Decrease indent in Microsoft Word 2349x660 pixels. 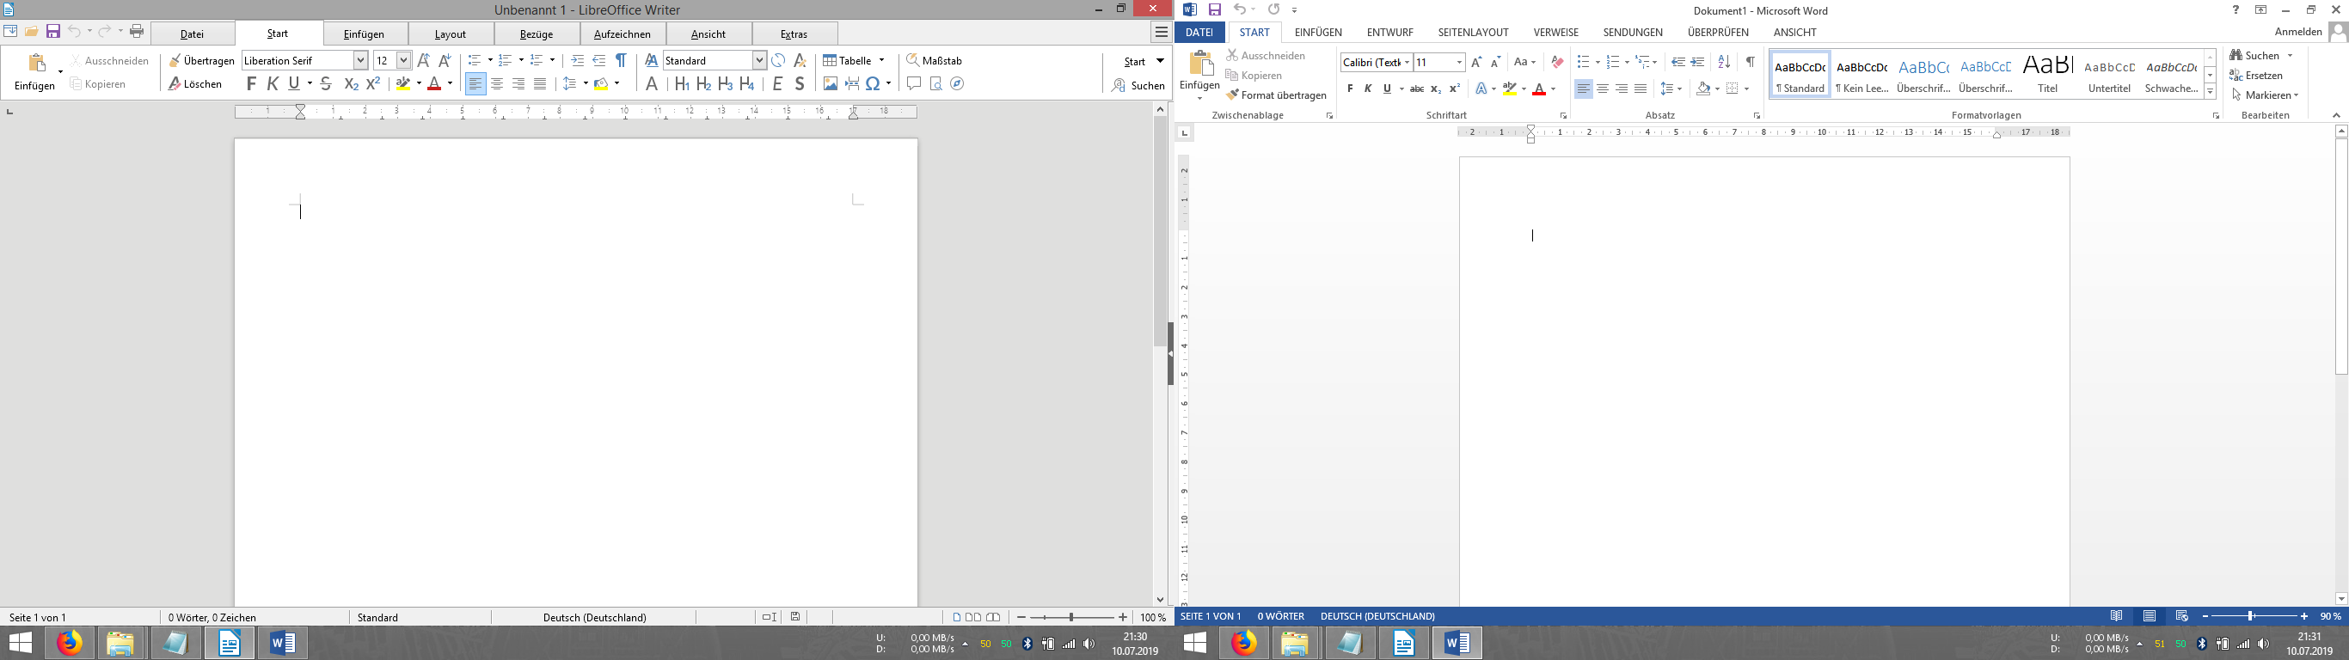click(1677, 62)
